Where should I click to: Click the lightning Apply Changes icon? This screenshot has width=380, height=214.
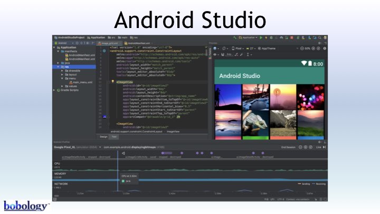tap(266, 38)
